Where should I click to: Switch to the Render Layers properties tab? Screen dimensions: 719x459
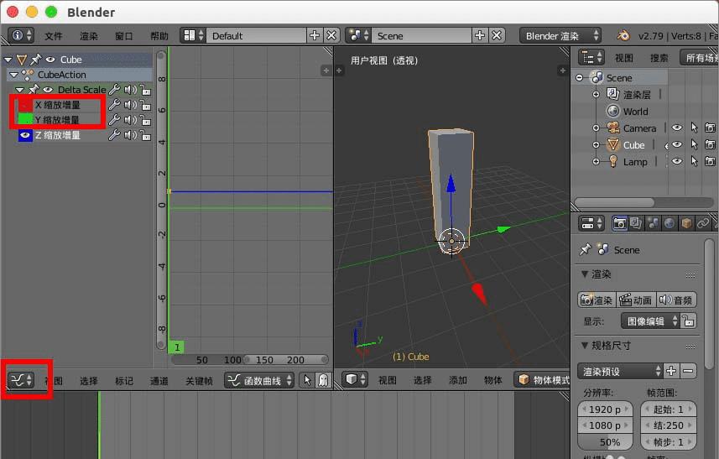pyautogui.click(x=636, y=223)
